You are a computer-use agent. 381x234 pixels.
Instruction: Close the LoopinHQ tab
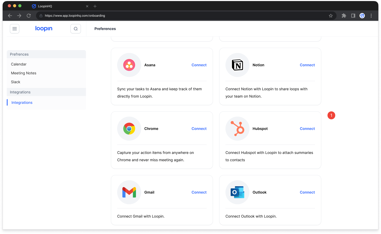[x=87, y=6]
